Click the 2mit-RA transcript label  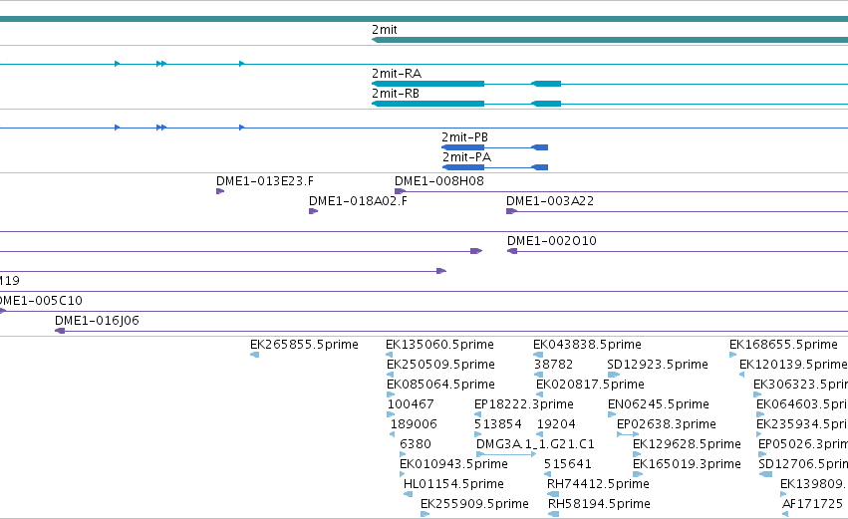click(x=397, y=74)
